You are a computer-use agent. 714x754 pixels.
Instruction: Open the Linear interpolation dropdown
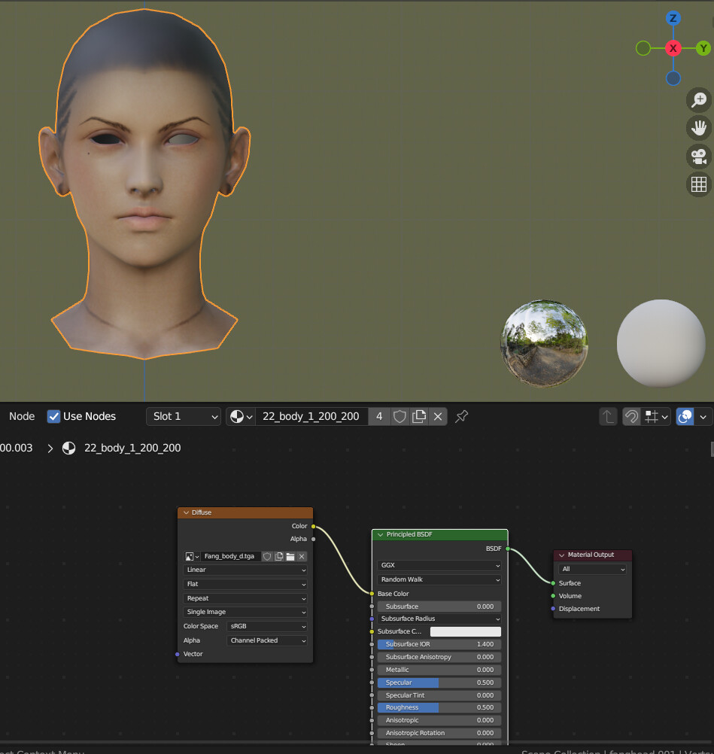[x=245, y=570]
